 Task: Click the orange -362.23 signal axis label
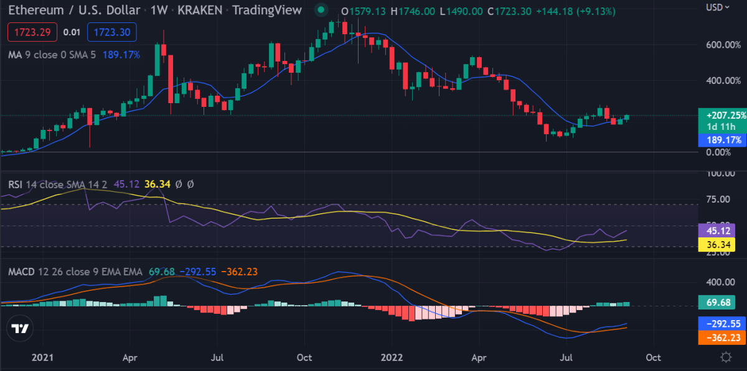(723, 337)
